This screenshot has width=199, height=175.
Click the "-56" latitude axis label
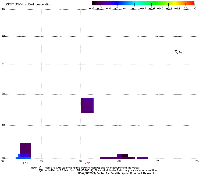[2, 94]
